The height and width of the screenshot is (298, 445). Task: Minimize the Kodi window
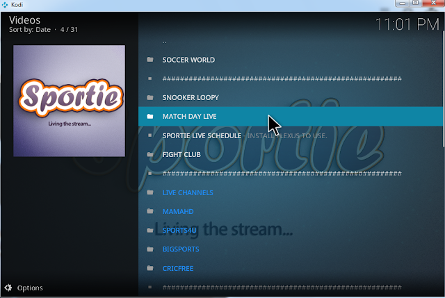402,3
